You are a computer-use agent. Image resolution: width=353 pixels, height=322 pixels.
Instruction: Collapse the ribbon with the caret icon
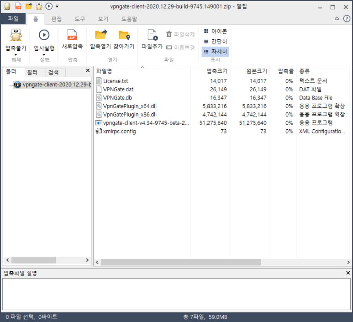[x=337, y=19]
